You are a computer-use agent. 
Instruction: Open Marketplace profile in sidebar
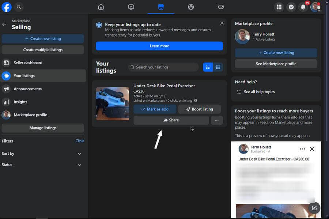[43, 115]
